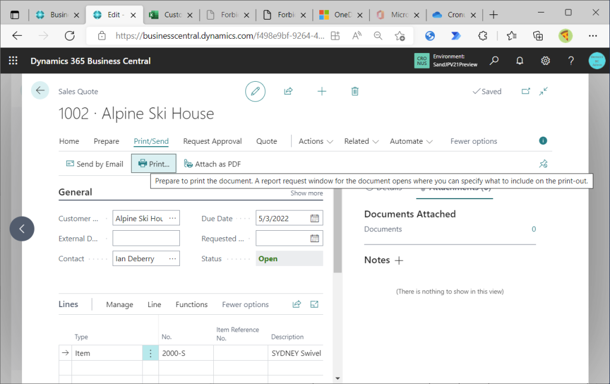Open the settings gear in Business Central
610x384 pixels.
[546, 61]
